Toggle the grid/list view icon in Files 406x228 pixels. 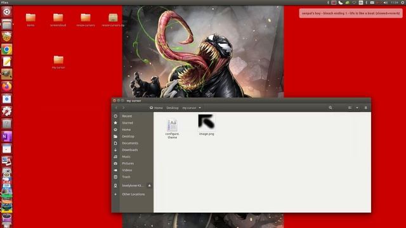350,108
